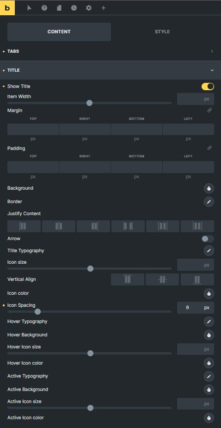Screen dimensions: 221x428
Task: Open Title Typography edit icon
Action: (x=209, y=251)
